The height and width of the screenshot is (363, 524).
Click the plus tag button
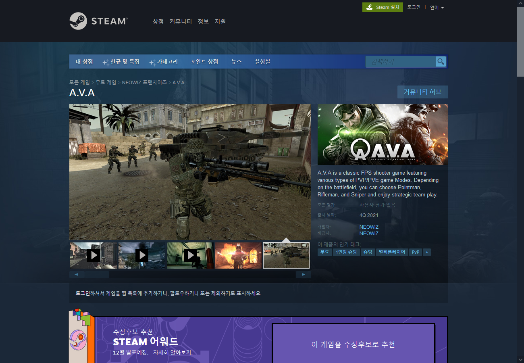click(x=427, y=252)
